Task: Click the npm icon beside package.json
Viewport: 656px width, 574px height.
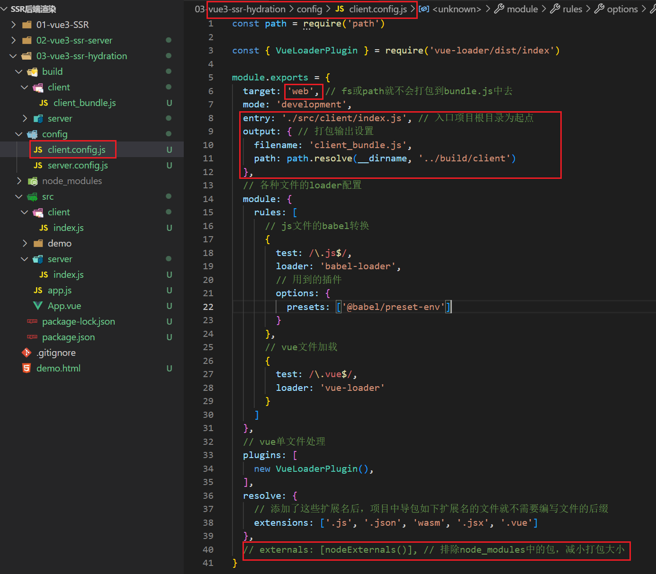Action: click(x=32, y=337)
